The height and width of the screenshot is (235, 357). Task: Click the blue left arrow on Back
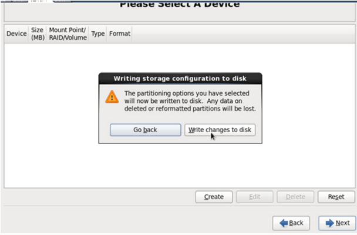(284, 223)
